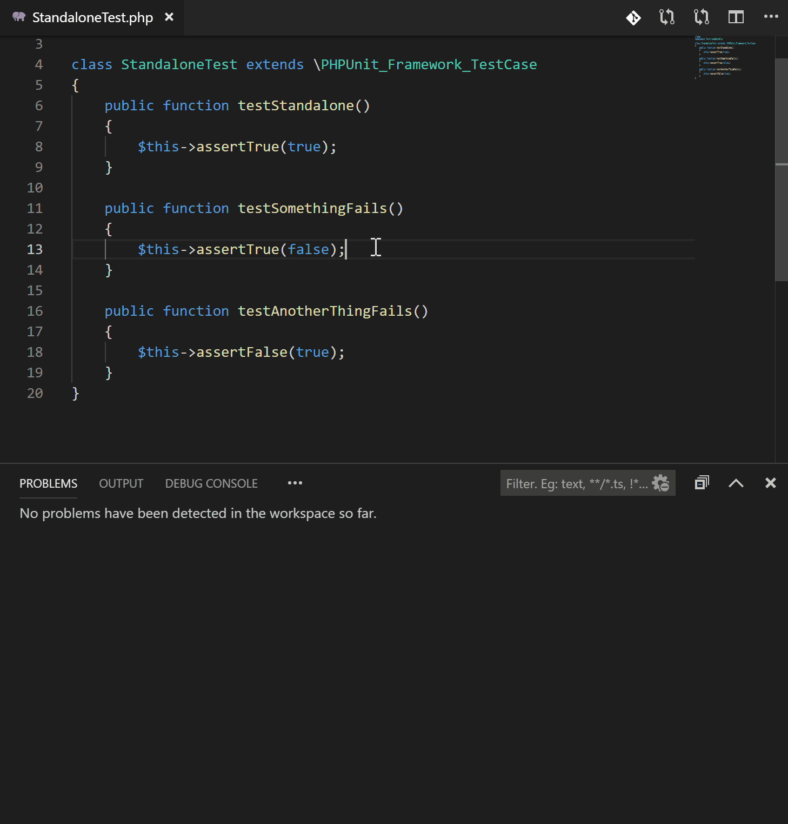Click assertTrue(false) on line 13

point(266,249)
